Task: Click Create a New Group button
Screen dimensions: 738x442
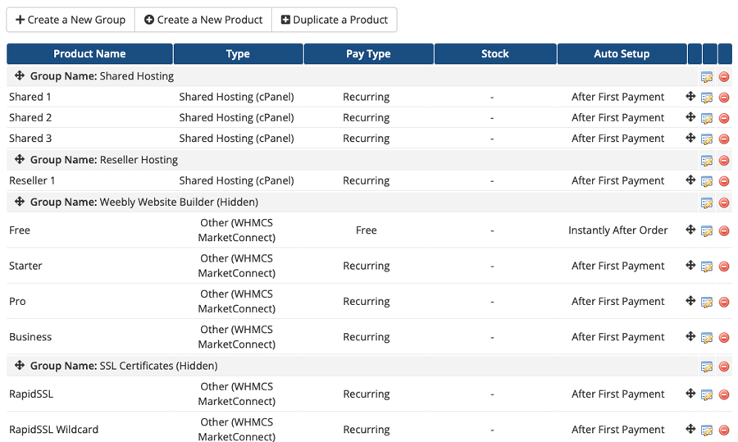Action: (71, 20)
